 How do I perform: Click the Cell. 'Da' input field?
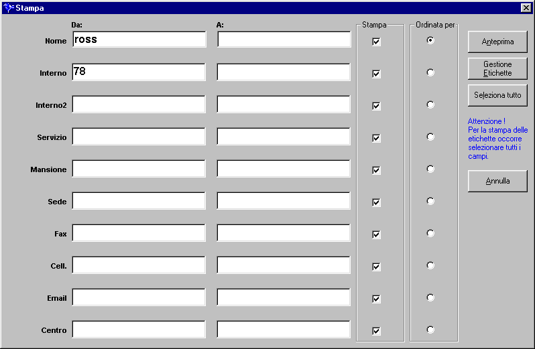point(139,265)
